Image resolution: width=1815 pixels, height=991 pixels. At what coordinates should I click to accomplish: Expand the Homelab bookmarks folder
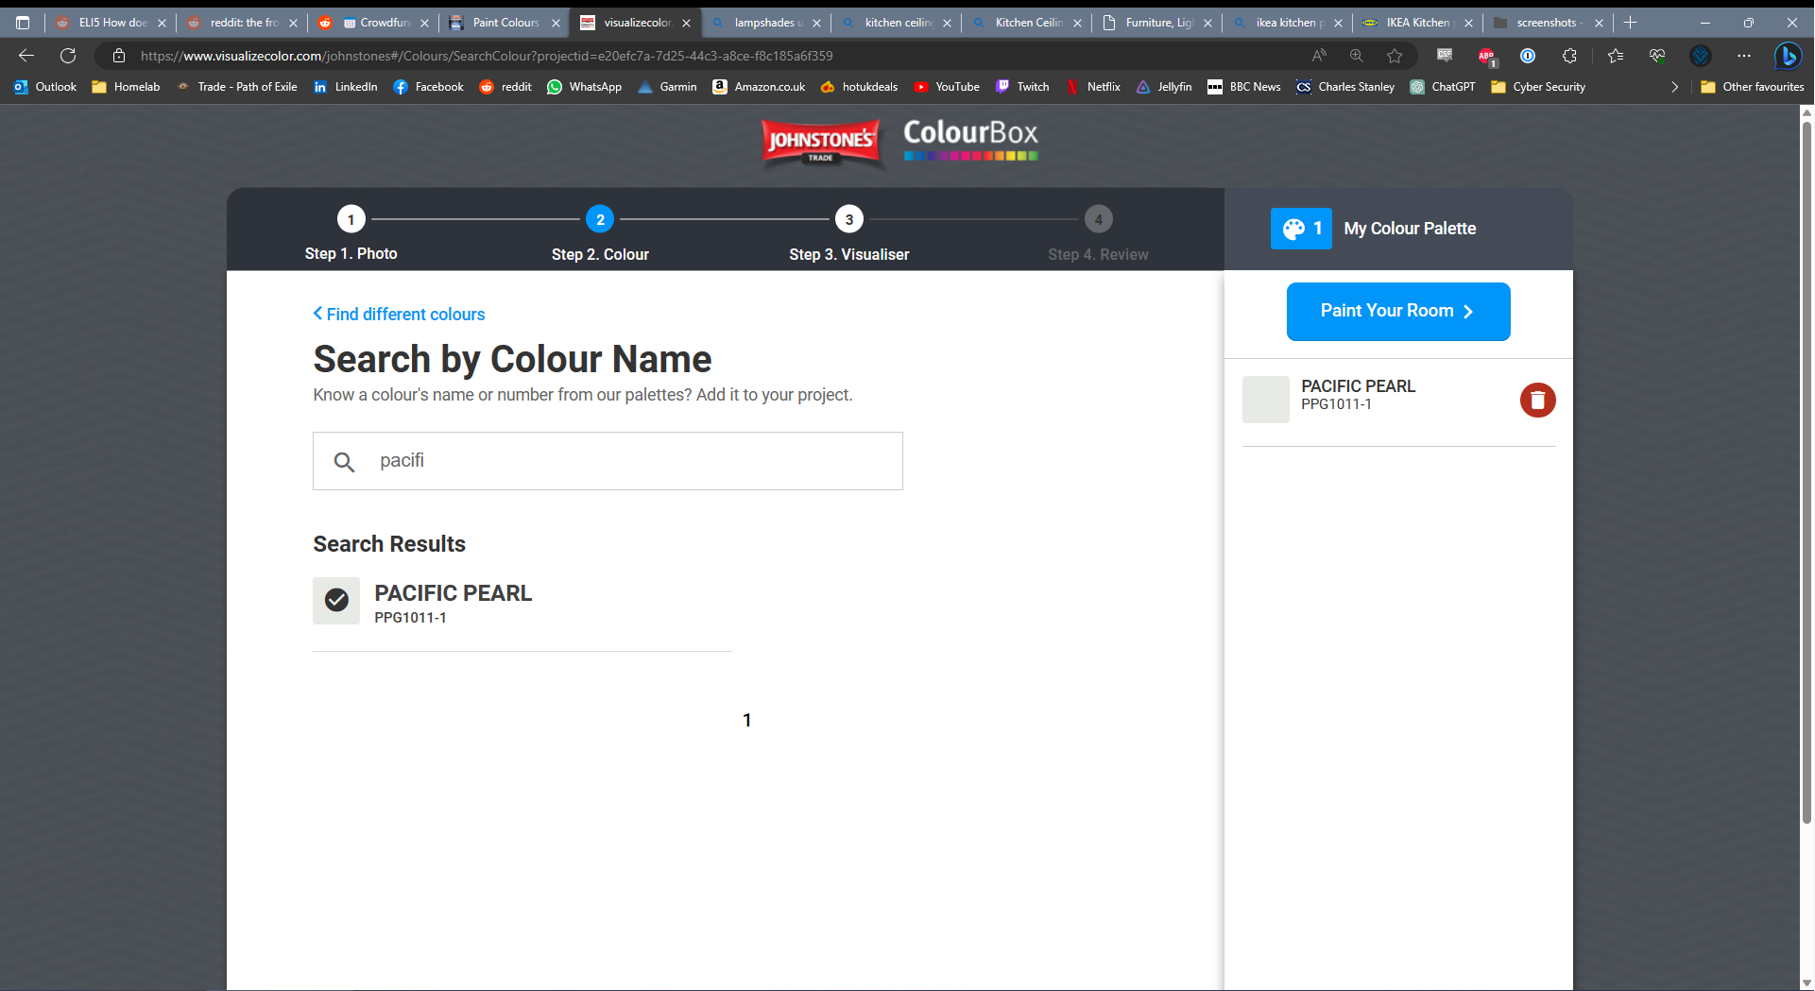point(127,87)
